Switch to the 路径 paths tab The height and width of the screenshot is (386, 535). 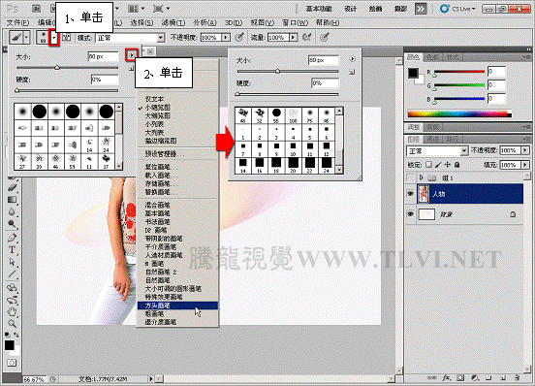coord(452,139)
